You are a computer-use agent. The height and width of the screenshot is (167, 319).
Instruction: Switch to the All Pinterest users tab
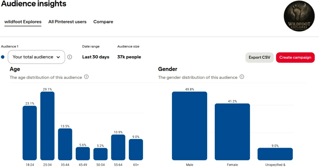pos(67,22)
